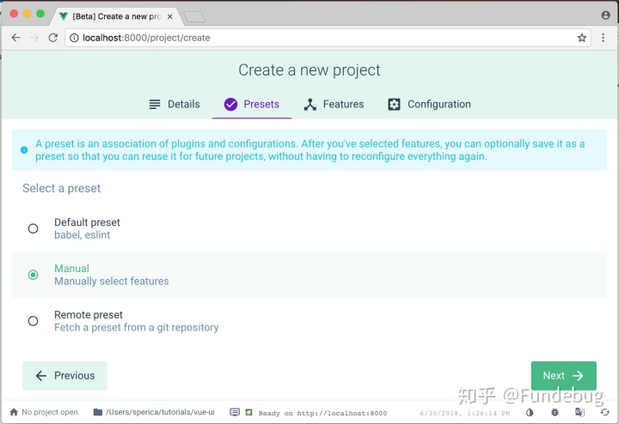Bookmark this page with the star icon
Screen dimensions: 619x424
[x=581, y=38]
